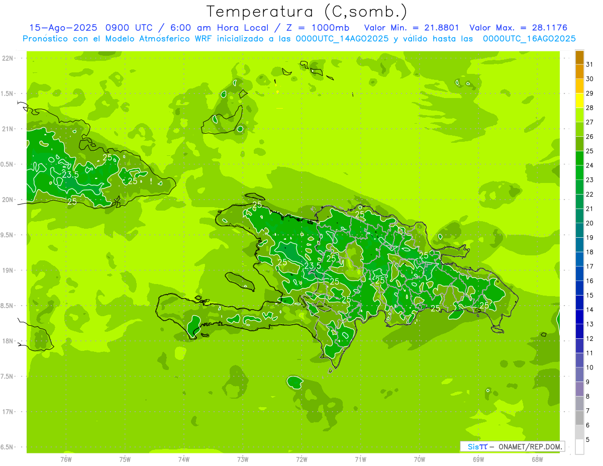Image resolution: width=603 pixels, height=466 pixels.
Task: Pick the brown-orange legend swatch above 31
Action: click(580, 57)
